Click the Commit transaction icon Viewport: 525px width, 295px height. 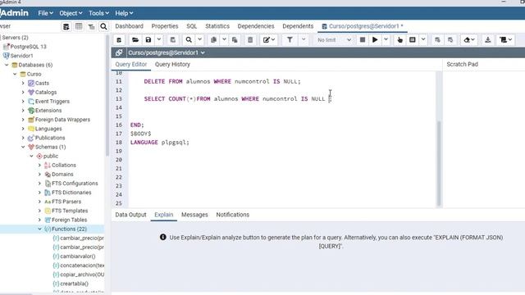point(437,40)
